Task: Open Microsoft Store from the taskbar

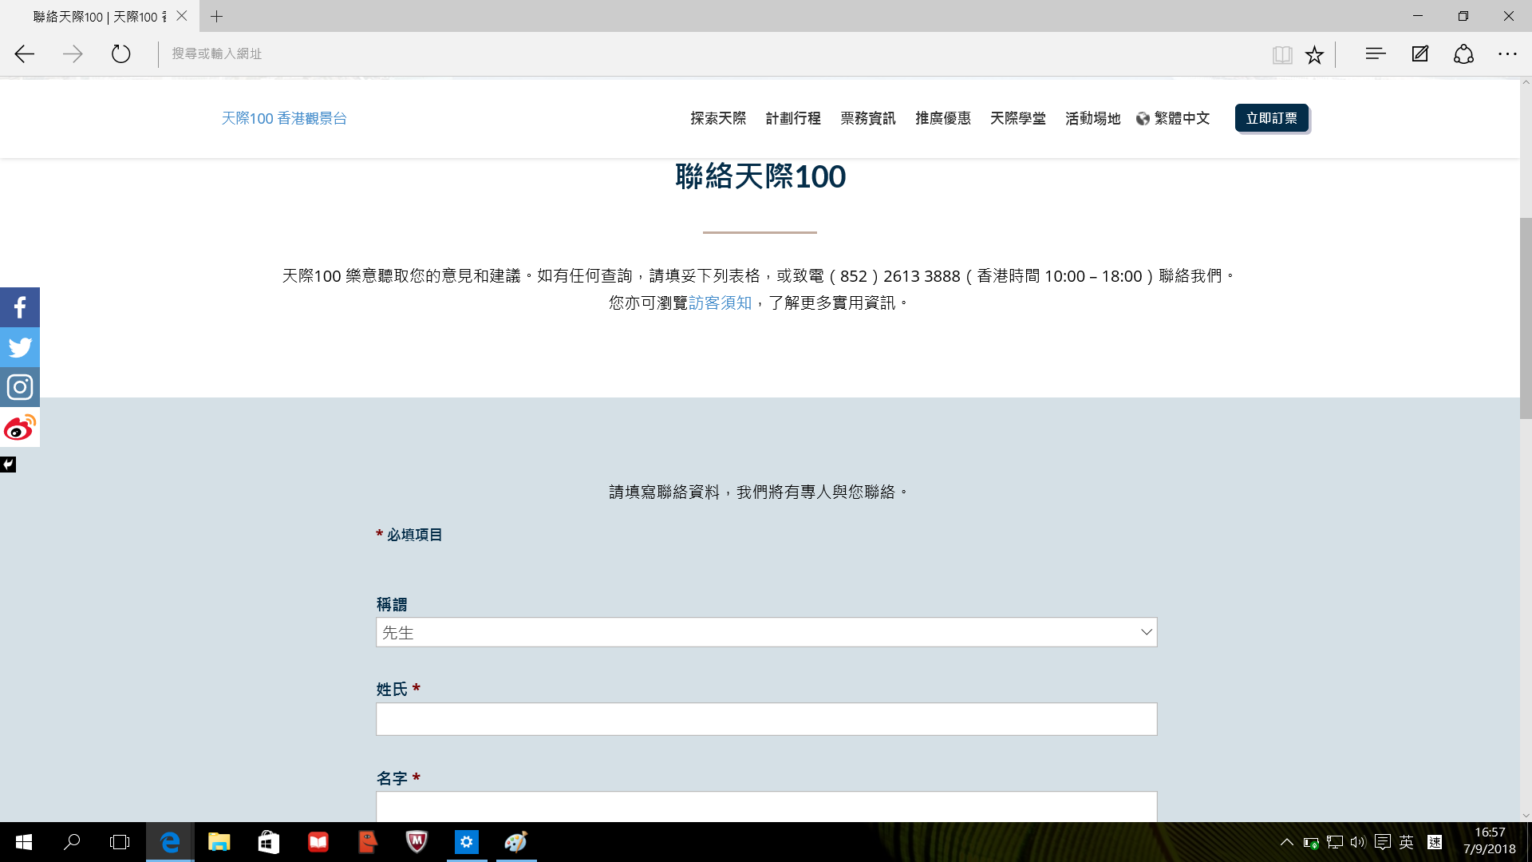Action: click(x=268, y=842)
